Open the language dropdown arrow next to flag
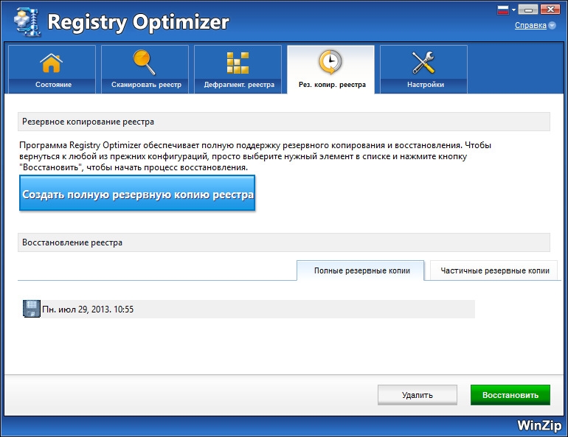 513,10
